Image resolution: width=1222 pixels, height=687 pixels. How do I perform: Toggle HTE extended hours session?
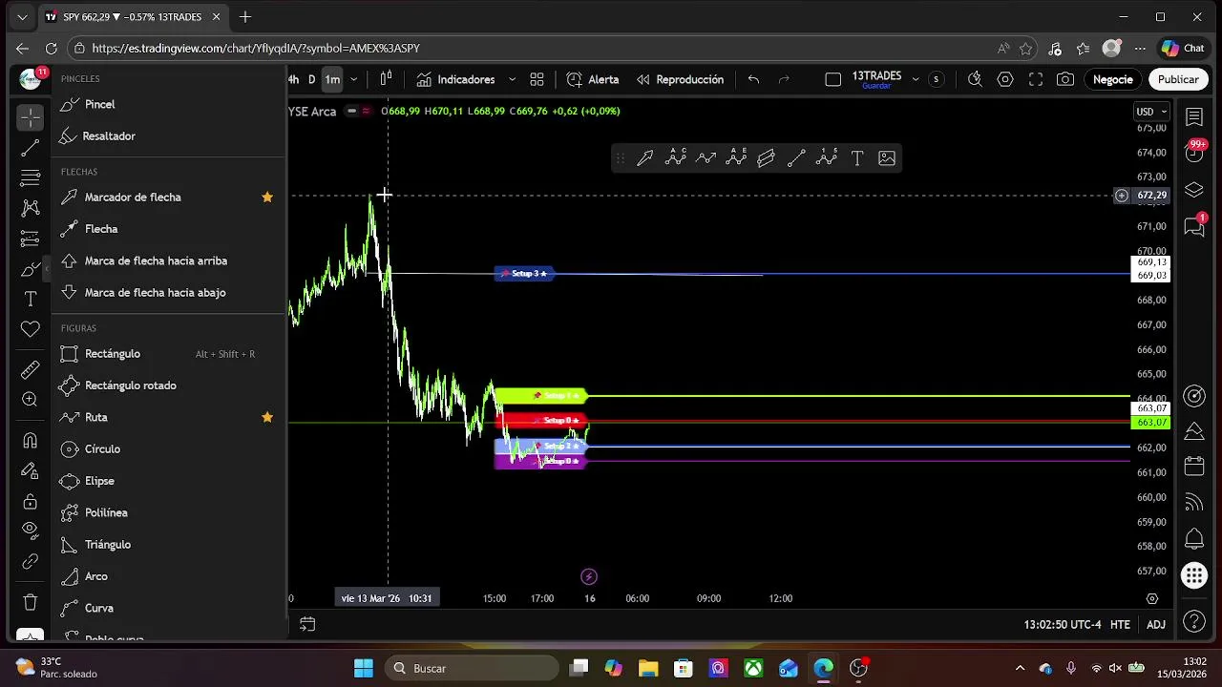[1121, 625]
